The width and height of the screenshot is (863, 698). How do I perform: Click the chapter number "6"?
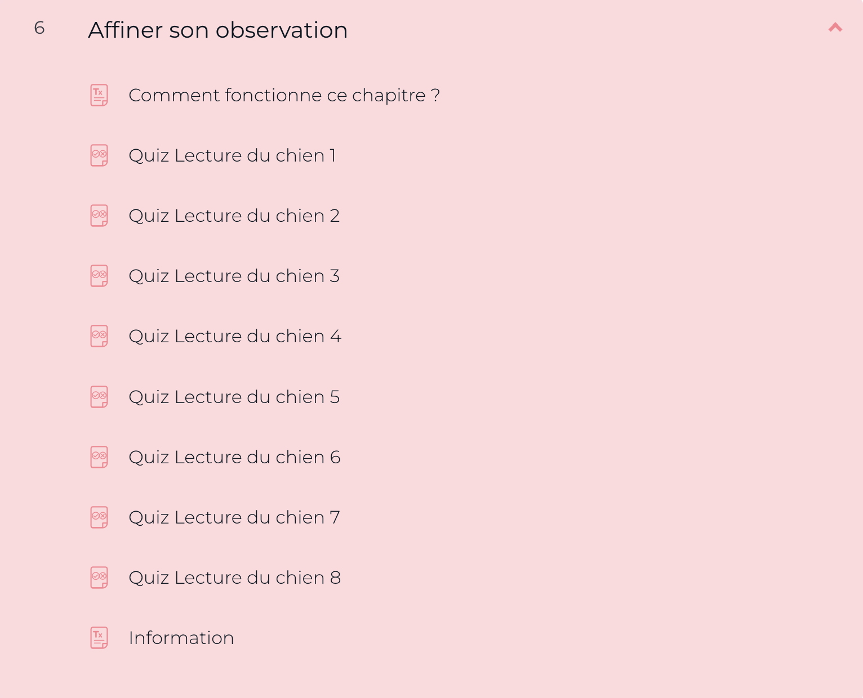pyautogui.click(x=39, y=28)
